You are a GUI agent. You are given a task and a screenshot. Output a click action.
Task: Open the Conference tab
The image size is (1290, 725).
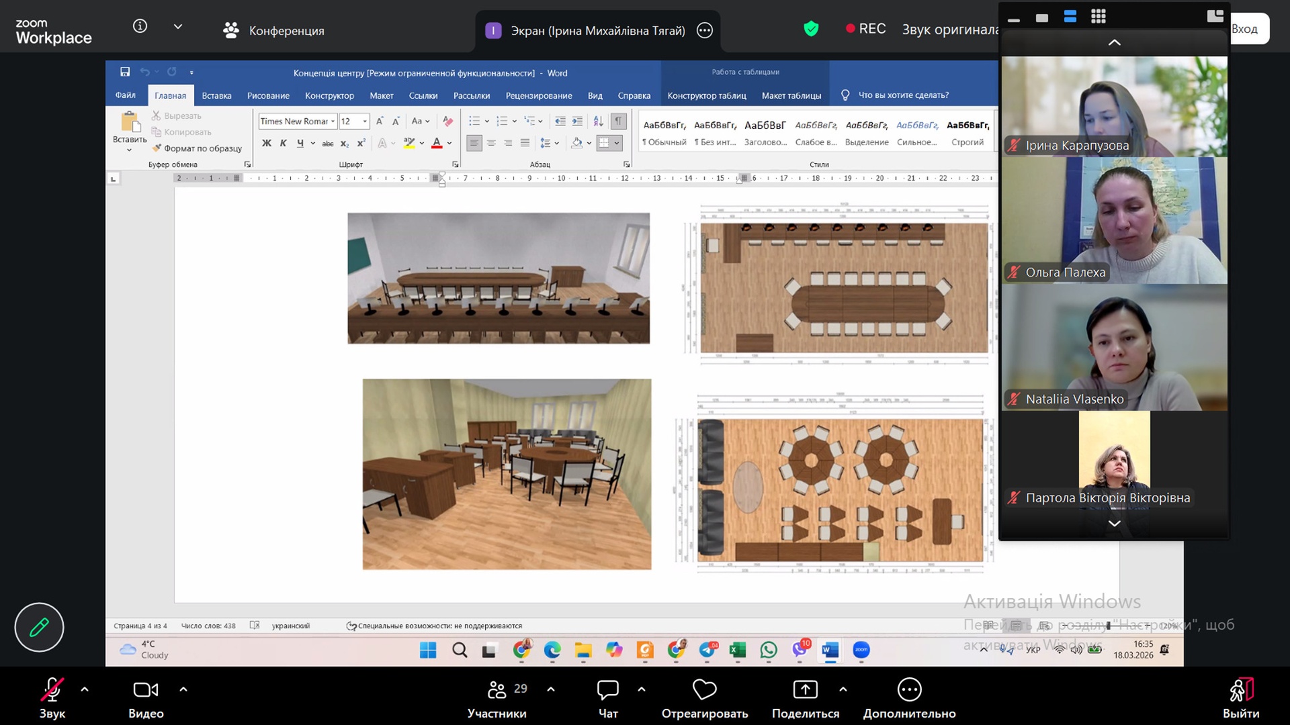pos(274,30)
